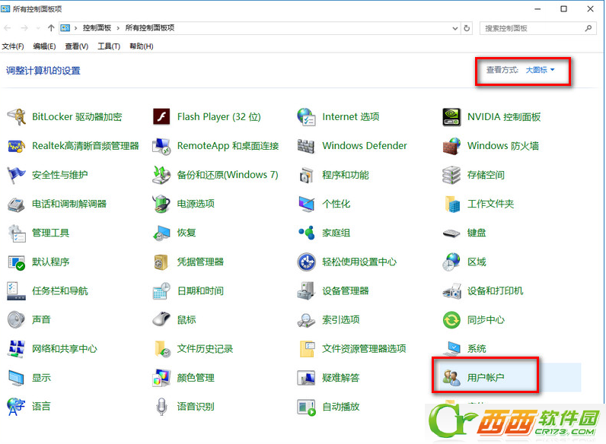Click the 同步中心 green sync icon

451,320
